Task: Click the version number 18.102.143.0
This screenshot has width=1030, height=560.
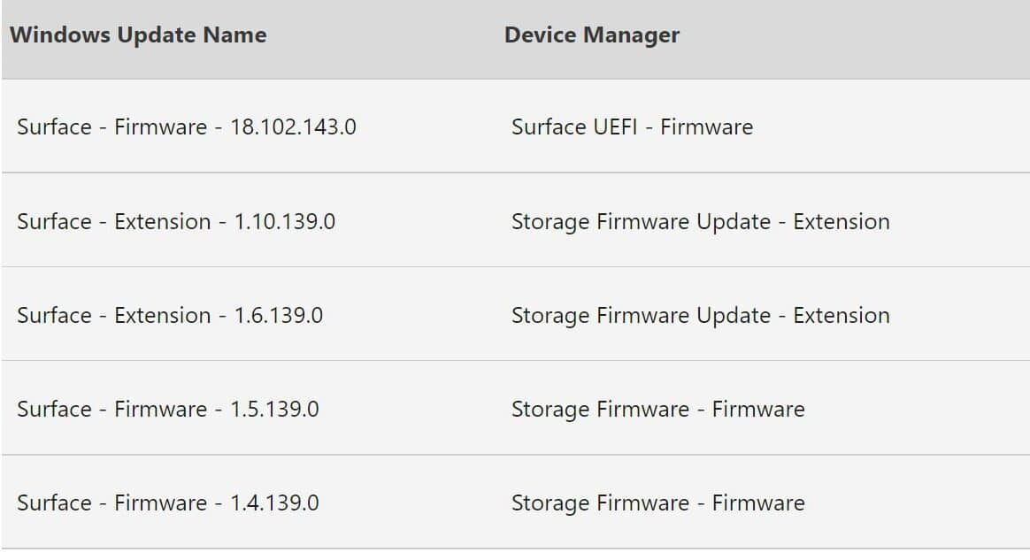Action: click(293, 127)
